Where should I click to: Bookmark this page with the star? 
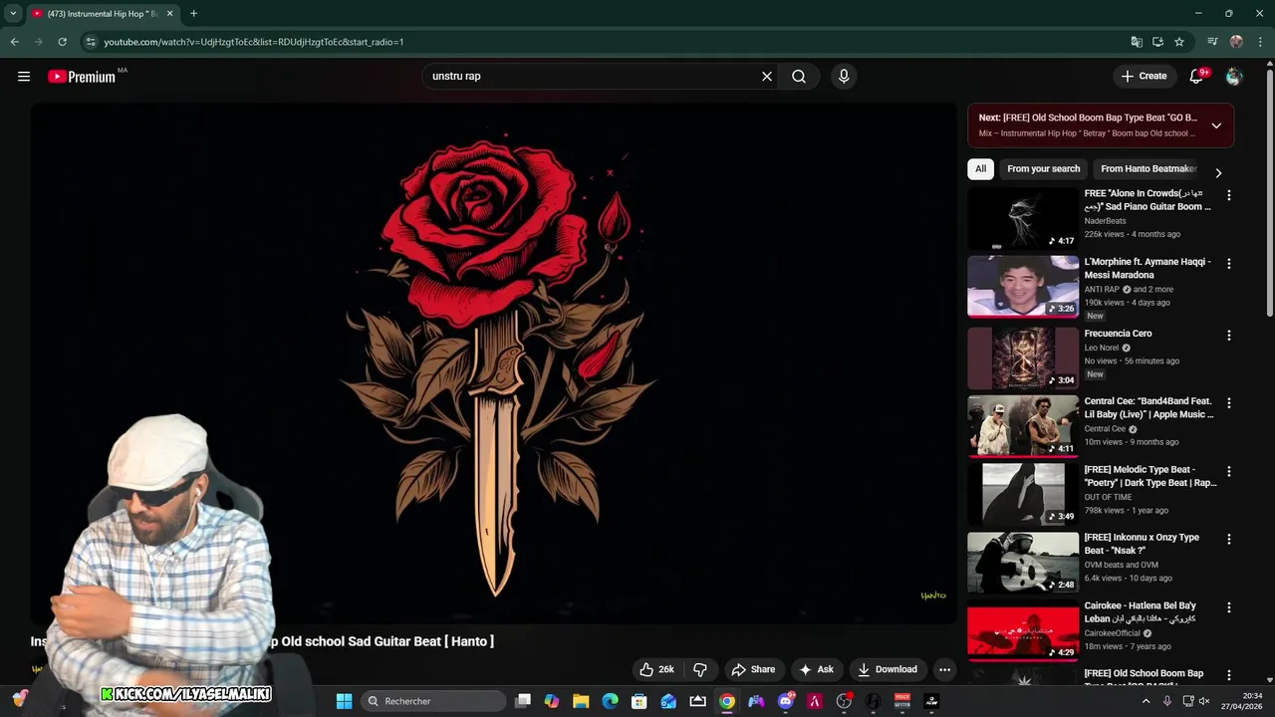coord(1179,42)
